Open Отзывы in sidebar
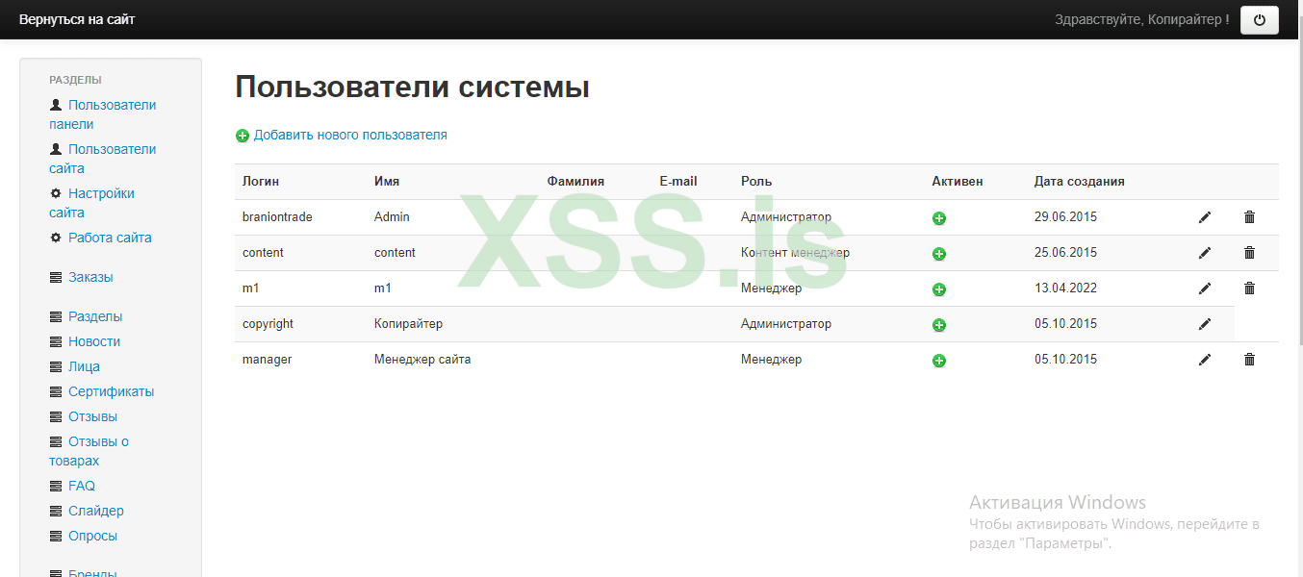 tap(92, 416)
